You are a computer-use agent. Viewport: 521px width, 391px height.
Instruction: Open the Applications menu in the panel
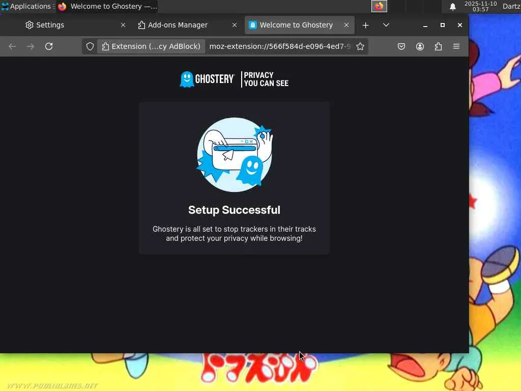coord(27,6)
